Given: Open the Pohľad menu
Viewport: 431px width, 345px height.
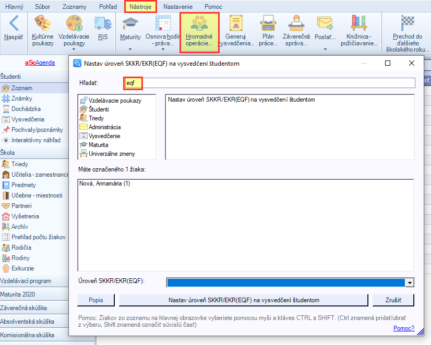Looking at the screenshot, I should coord(107,7).
